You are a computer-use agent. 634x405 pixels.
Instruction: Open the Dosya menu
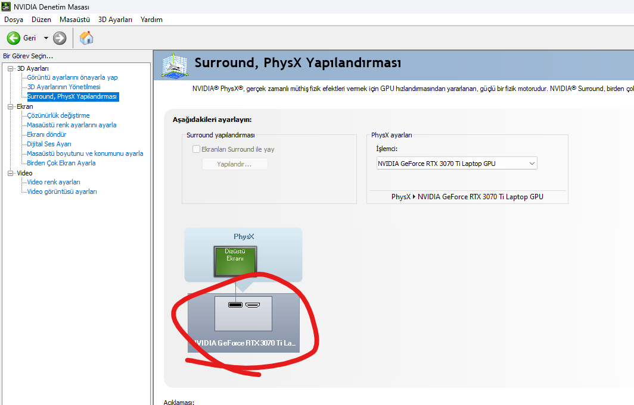click(14, 20)
